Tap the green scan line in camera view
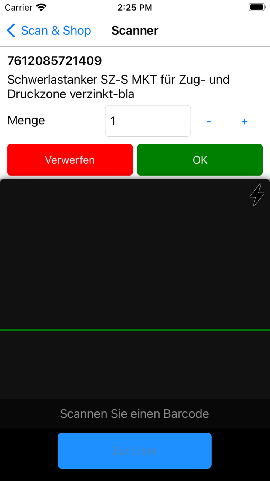The width and height of the screenshot is (270, 481). tap(135, 330)
